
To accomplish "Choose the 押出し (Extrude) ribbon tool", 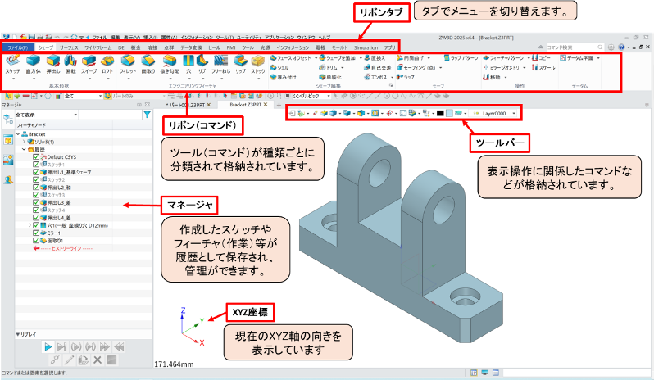I will click(53, 64).
